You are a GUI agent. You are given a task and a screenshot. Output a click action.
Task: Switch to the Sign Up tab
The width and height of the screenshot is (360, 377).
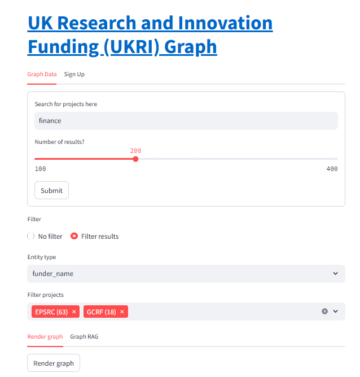[74, 74]
